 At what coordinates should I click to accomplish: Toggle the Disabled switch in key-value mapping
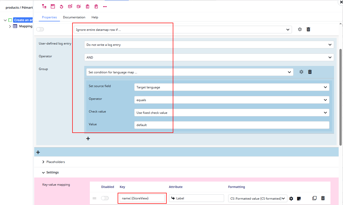pos(105,198)
